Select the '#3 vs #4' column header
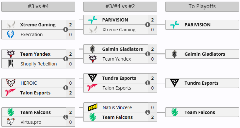 pos(38,7)
